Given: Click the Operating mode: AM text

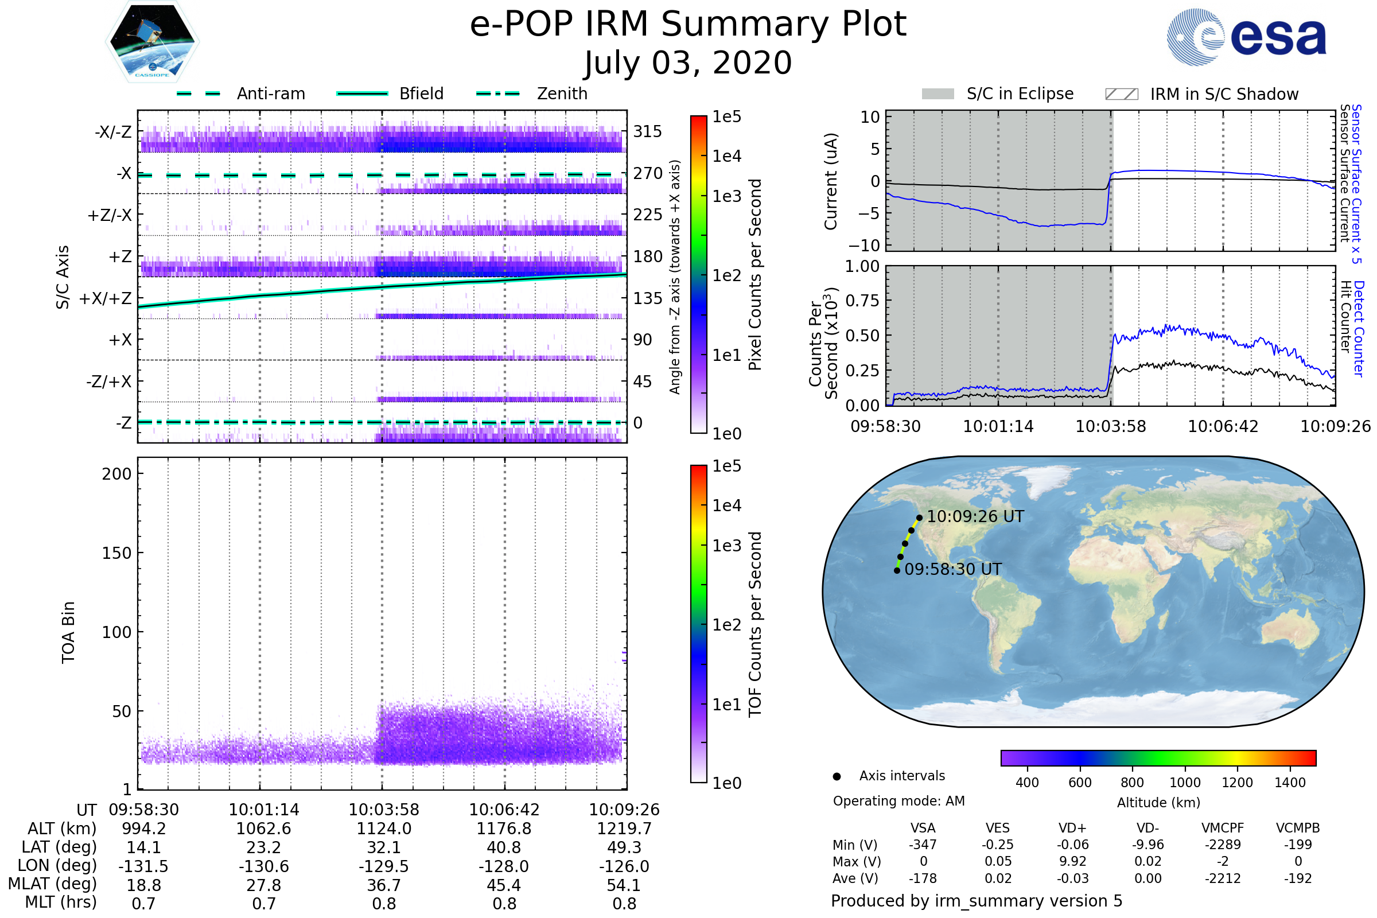Looking at the screenshot, I should 898,801.
